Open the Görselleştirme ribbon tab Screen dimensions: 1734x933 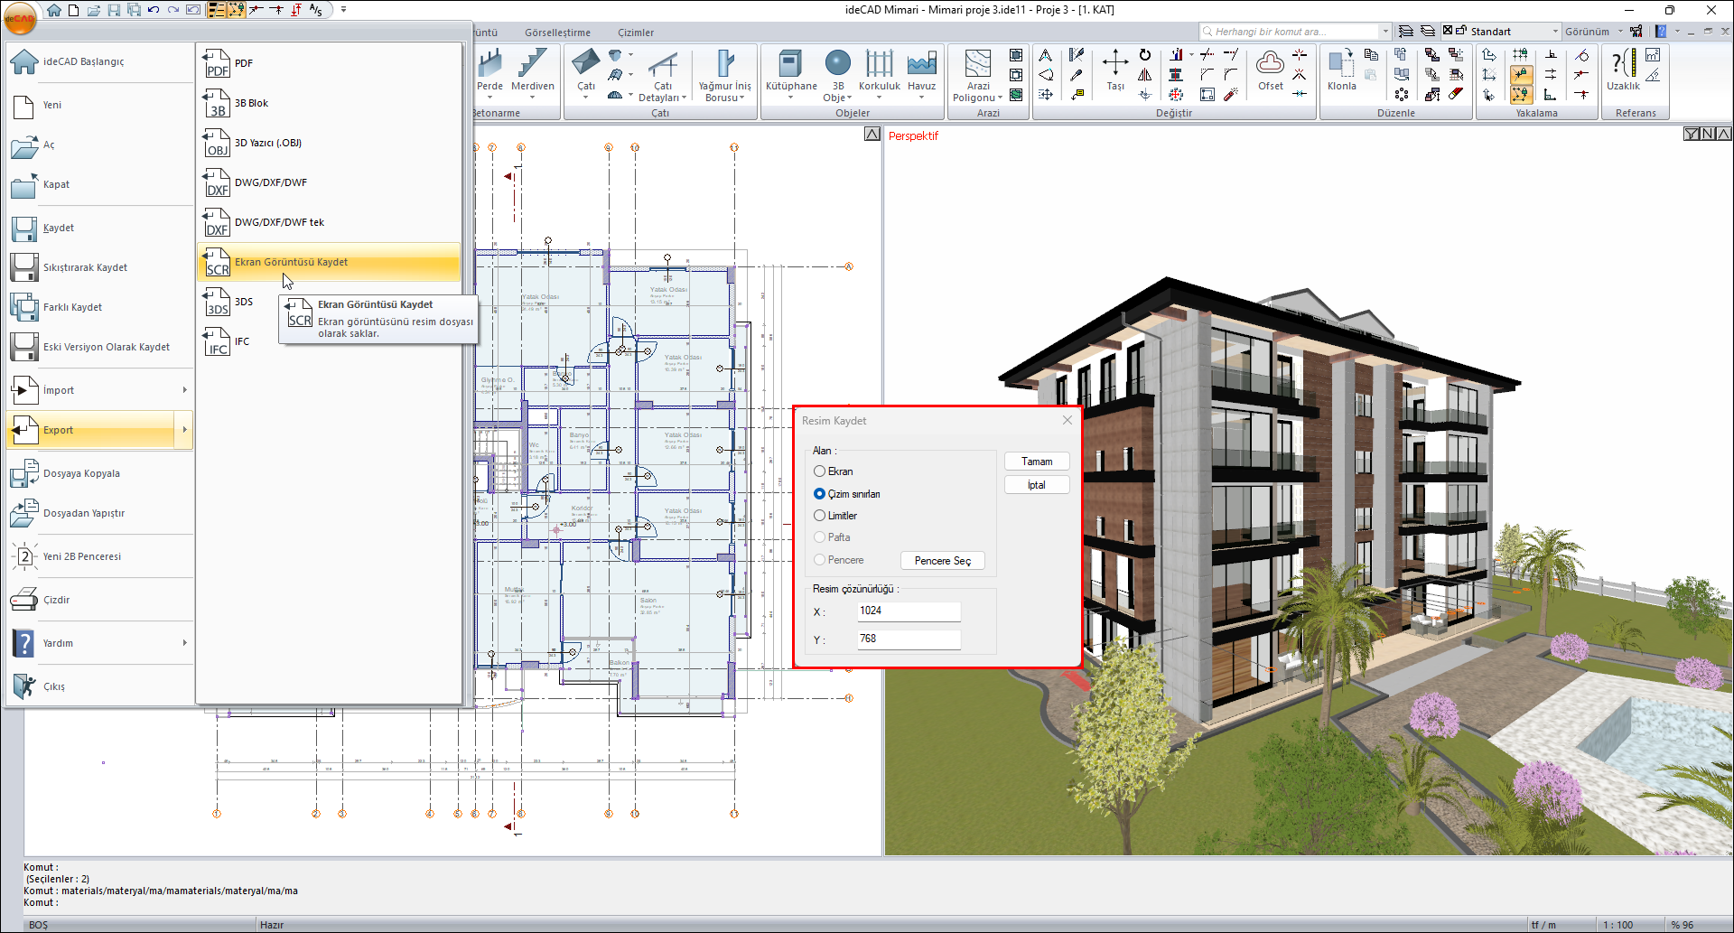pyautogui.click(x=557, y=33)
